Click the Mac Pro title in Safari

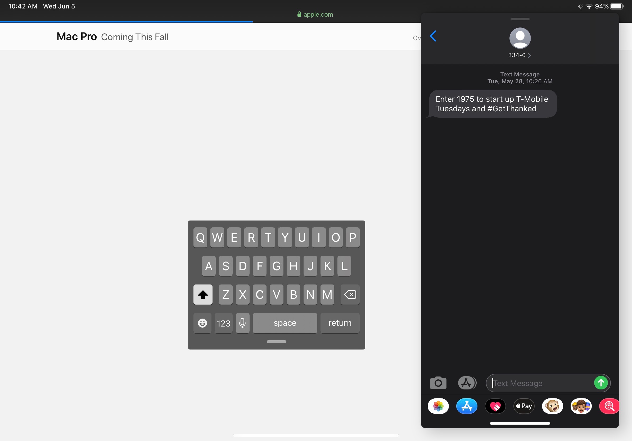(x=76, y=36)
